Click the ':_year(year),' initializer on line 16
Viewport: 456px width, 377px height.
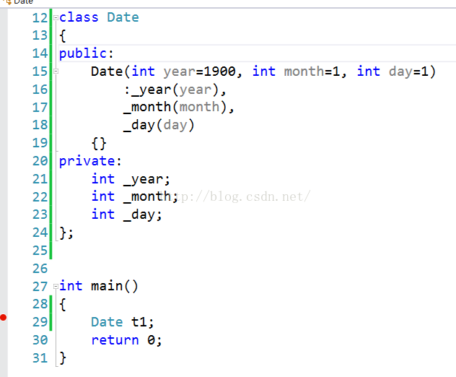click(x=175, y=90)
